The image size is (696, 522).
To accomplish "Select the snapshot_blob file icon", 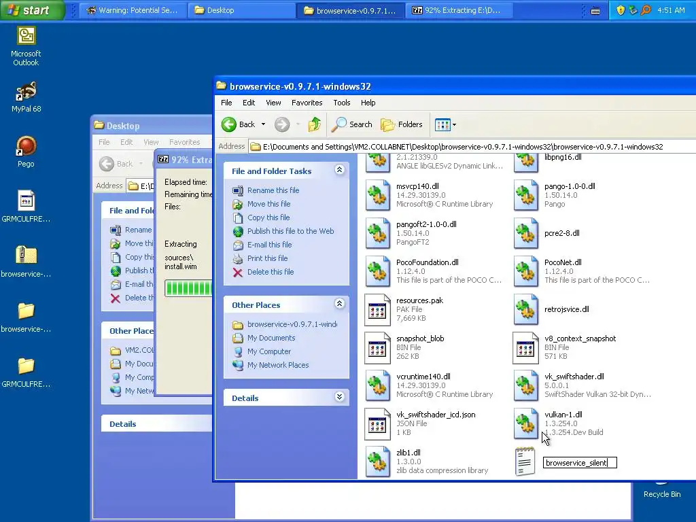I will point(377,347).
